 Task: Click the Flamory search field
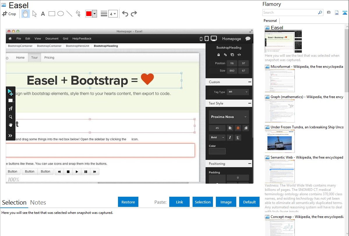point(290,13)
